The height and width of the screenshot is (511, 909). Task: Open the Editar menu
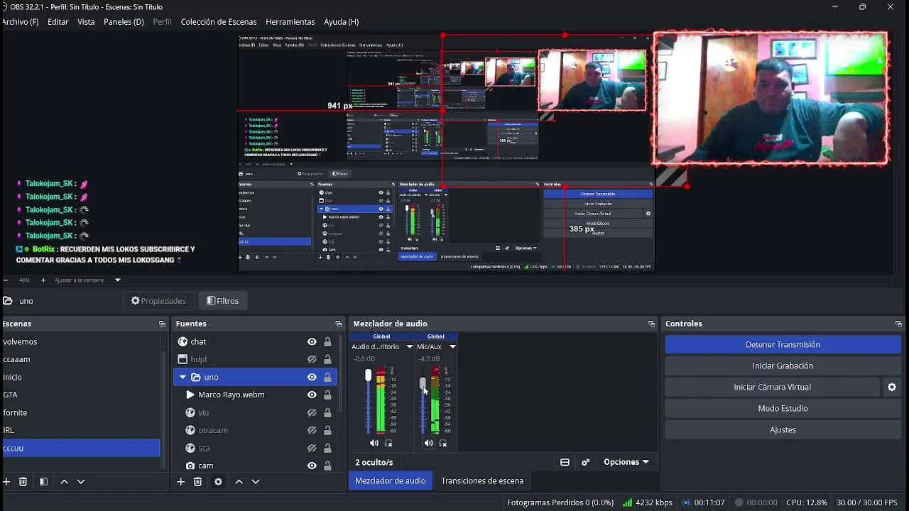pyautogui.click(x=58, y=22)
